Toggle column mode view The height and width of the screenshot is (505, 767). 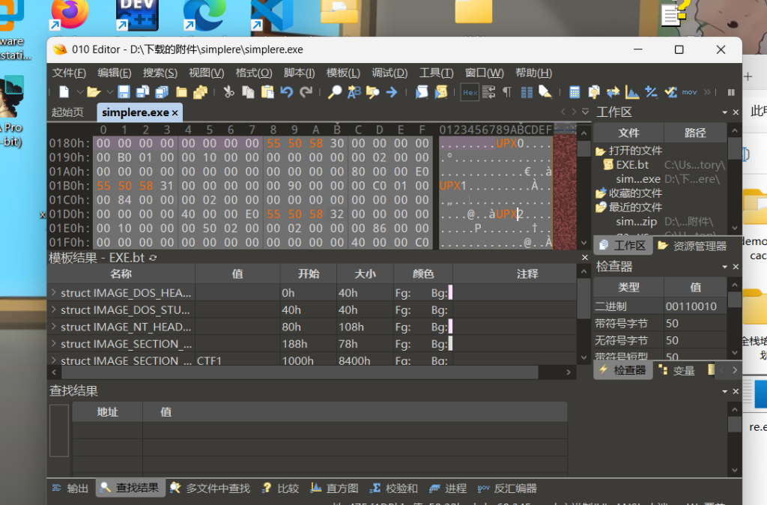point(527,92)
